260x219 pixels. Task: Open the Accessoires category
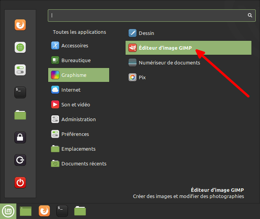[79, 45]
